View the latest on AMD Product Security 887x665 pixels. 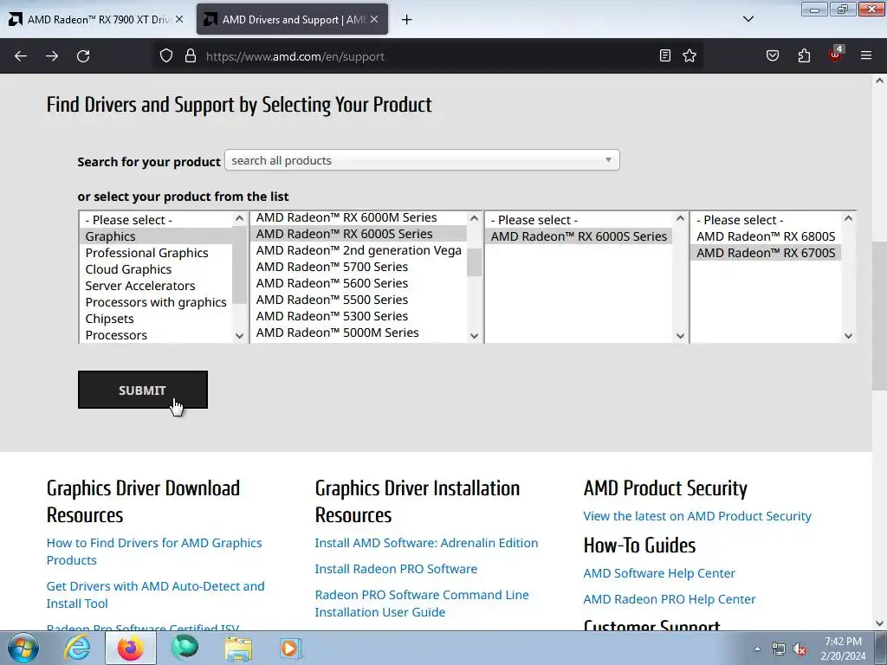[x=697, y=516]
